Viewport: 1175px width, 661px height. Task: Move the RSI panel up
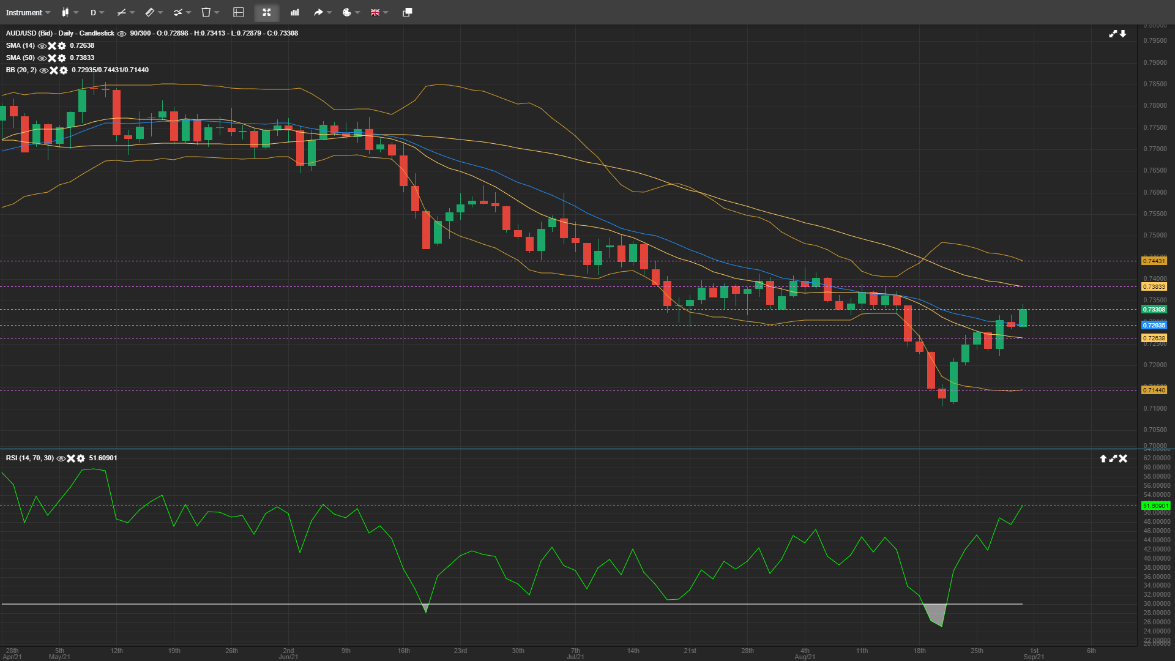coord(1103,458)
